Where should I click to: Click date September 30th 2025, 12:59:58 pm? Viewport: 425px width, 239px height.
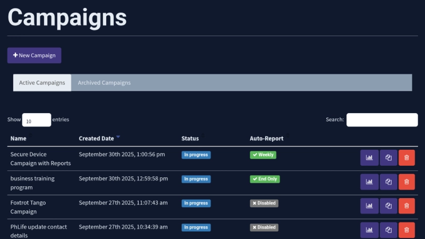[123, 178]
